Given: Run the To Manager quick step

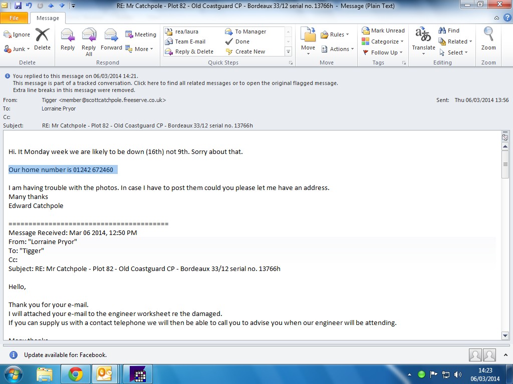Looking at the screenshot, I should (x=245, y=31).
